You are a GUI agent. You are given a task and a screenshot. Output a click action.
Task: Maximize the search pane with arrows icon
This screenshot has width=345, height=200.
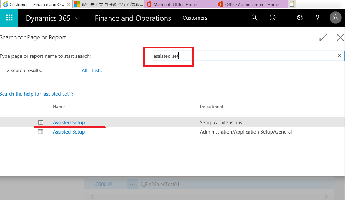323,38
